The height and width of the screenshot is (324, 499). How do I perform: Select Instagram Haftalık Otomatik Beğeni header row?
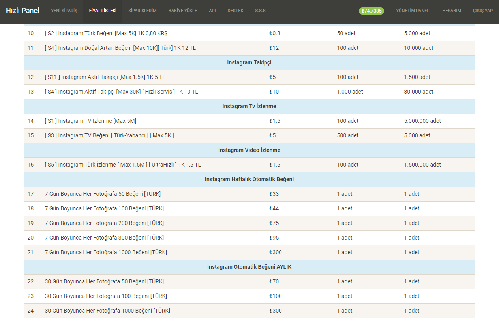pos(249,179)
